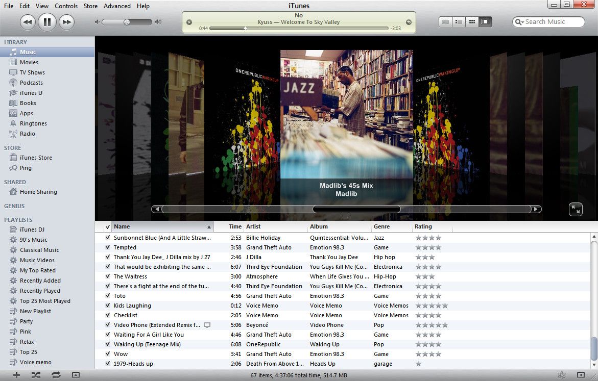Open the Controls menu
Screen dimensions: 598x381
click(x=66, y=6)
